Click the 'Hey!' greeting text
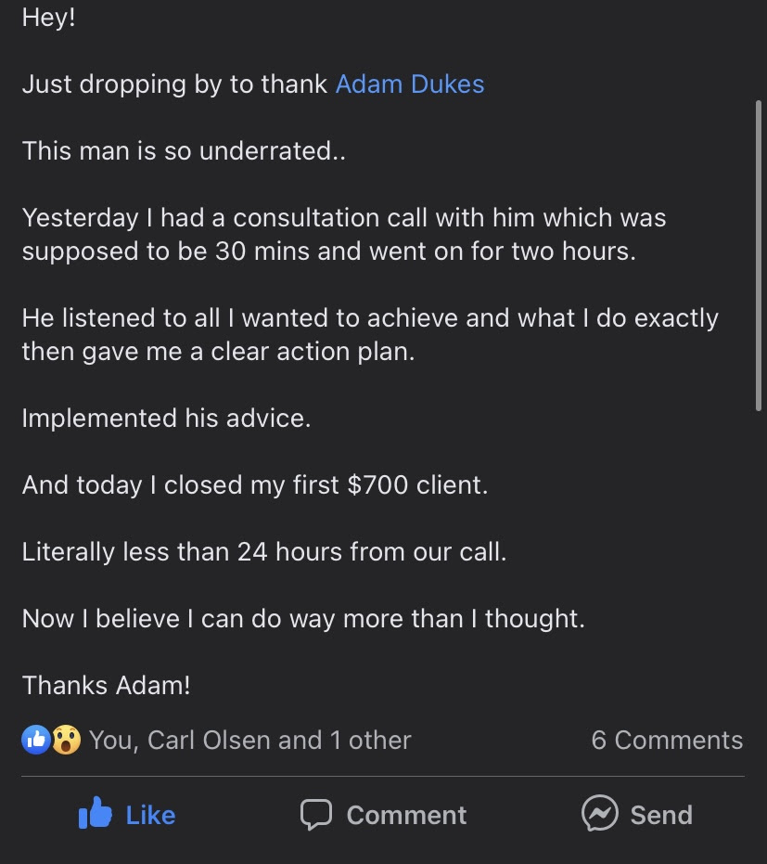Screen dimensions: 767x864 [x=48, y=18]
